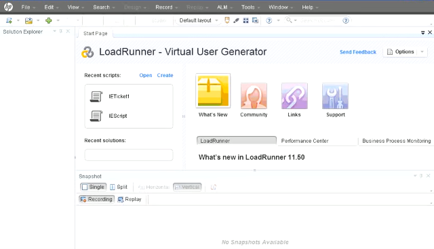This screenshot has width=434, height=249.
Task: Open the Record menu
Action: click(166, 7)
